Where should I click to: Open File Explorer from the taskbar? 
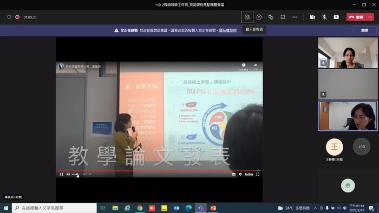pos(115,208)
